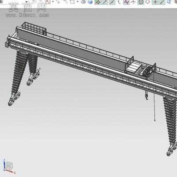Click the intersection cross snap icon
177x177 pixels.
133,2
